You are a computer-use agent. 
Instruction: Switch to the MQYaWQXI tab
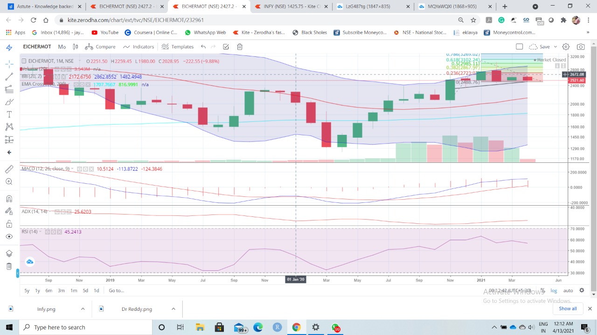click(455, 7)
